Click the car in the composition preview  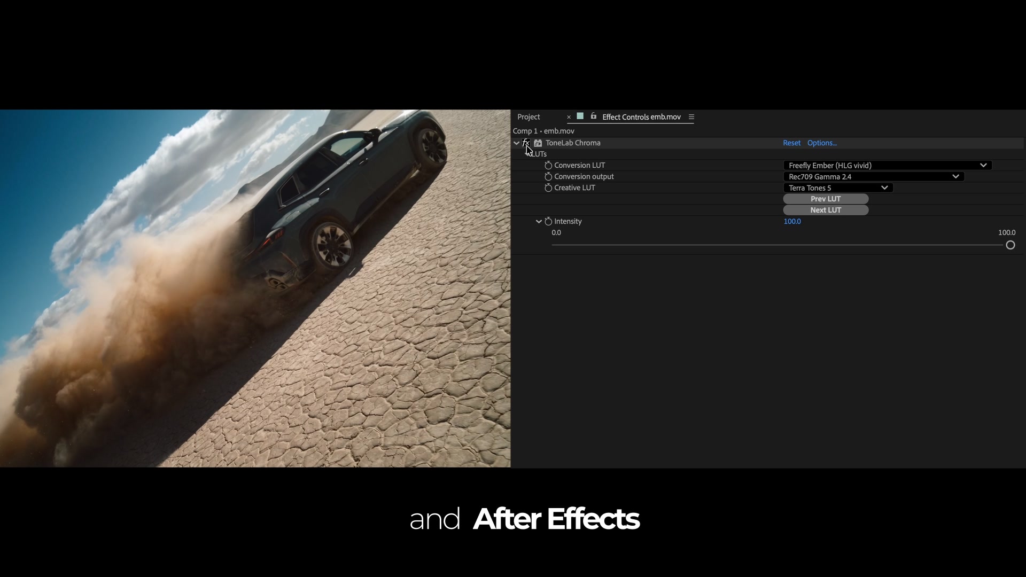click(342, 198)
